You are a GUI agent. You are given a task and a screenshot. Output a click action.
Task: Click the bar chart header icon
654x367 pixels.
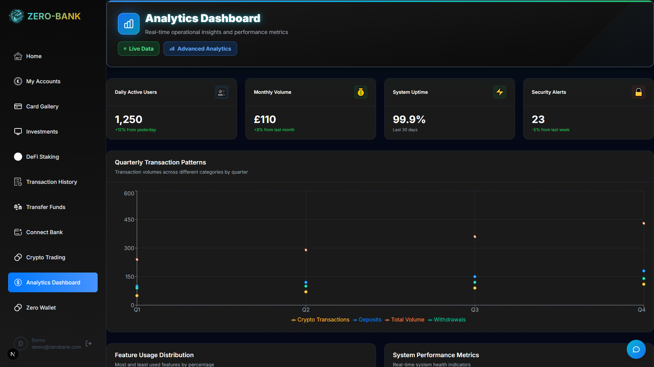(x=129, y=24)
